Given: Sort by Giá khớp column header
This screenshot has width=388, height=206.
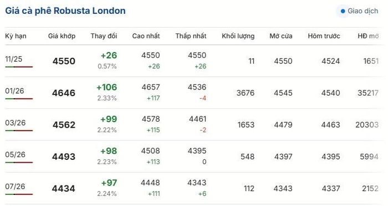Looking at the screenshot, I should click(62, 36).
